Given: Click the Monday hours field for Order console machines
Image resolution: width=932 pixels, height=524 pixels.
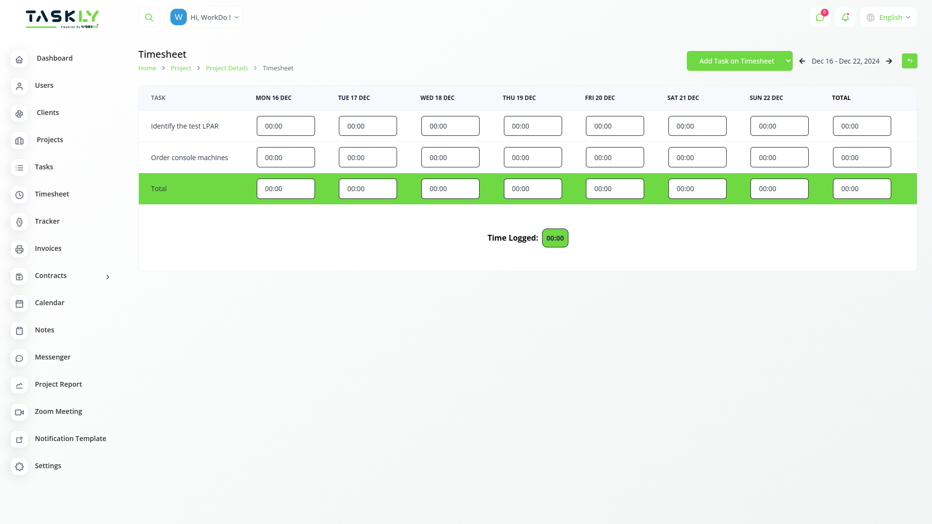Looking at the screenshot, I should pos(285,157).
